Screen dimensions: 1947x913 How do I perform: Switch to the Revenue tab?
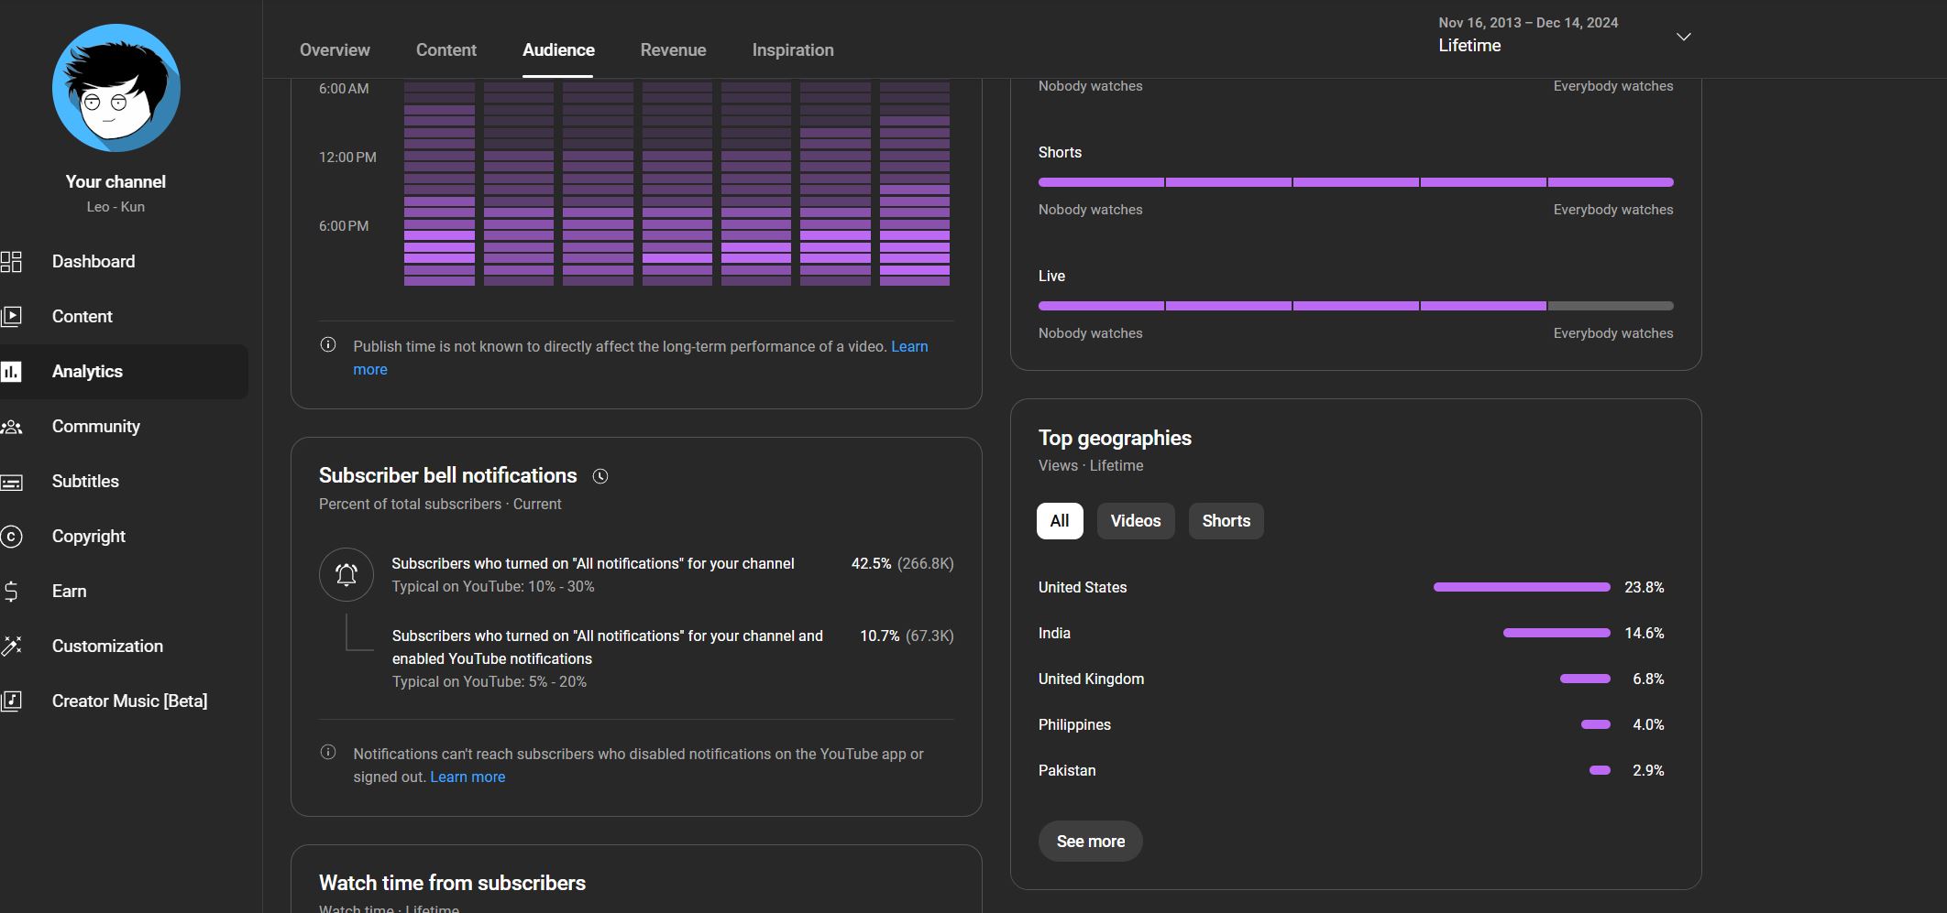(x=673, y=50)
